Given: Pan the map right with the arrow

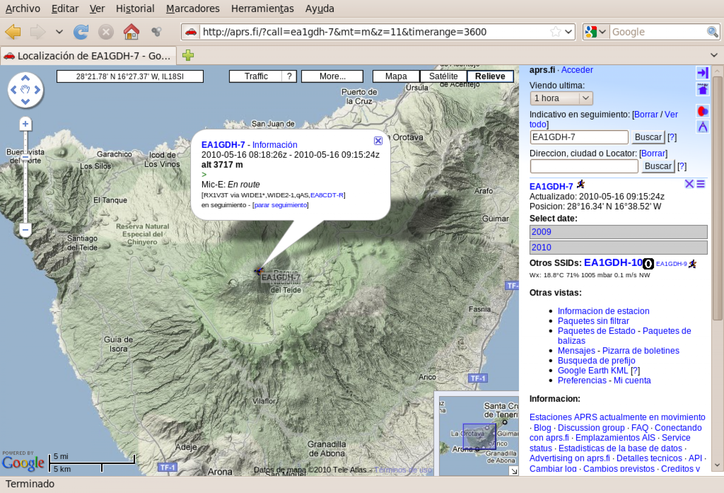Looking at the screenshot, I should click(x=37, y=90).
